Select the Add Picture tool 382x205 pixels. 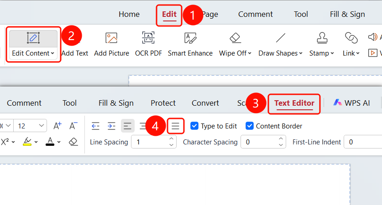point(111,44)
